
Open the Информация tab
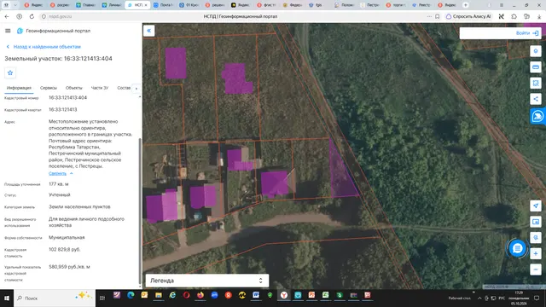tap(19, 88)
